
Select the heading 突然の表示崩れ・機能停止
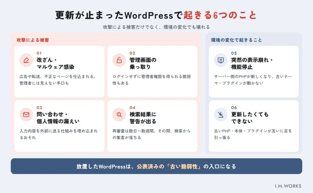point(252,63)
